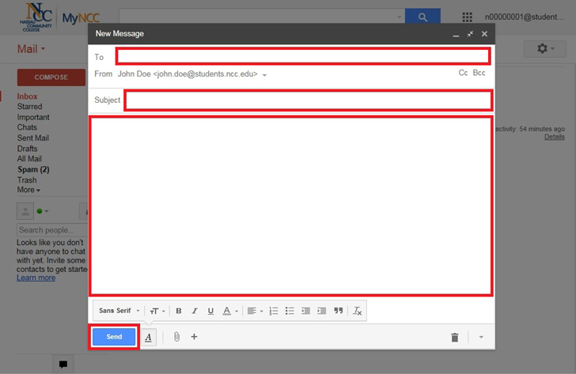576x374 pixels.
Task: Open the Sans Serif font dropdown
Action: pyautogui.click(x=119, y=311)
